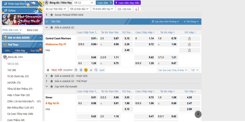Screen dimensions: 245x122
Task: Toggle the star beside TRỰC TIẾP 03:00PM
Action: tap(47, 70)
